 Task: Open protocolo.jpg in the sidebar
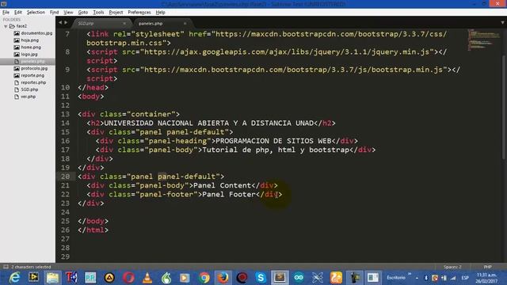34,69
